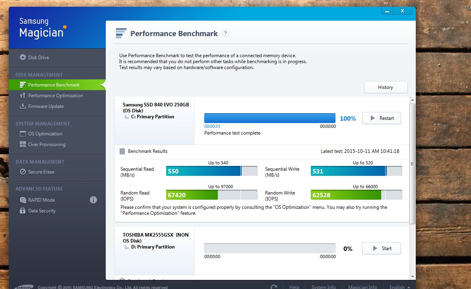Click the scrollbar down arrow

(x=413, y=276)
